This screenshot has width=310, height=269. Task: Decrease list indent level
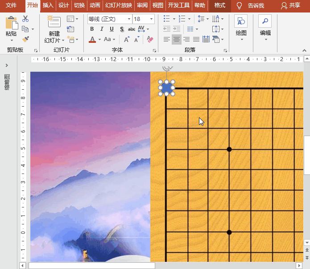(x=167, y=29)
